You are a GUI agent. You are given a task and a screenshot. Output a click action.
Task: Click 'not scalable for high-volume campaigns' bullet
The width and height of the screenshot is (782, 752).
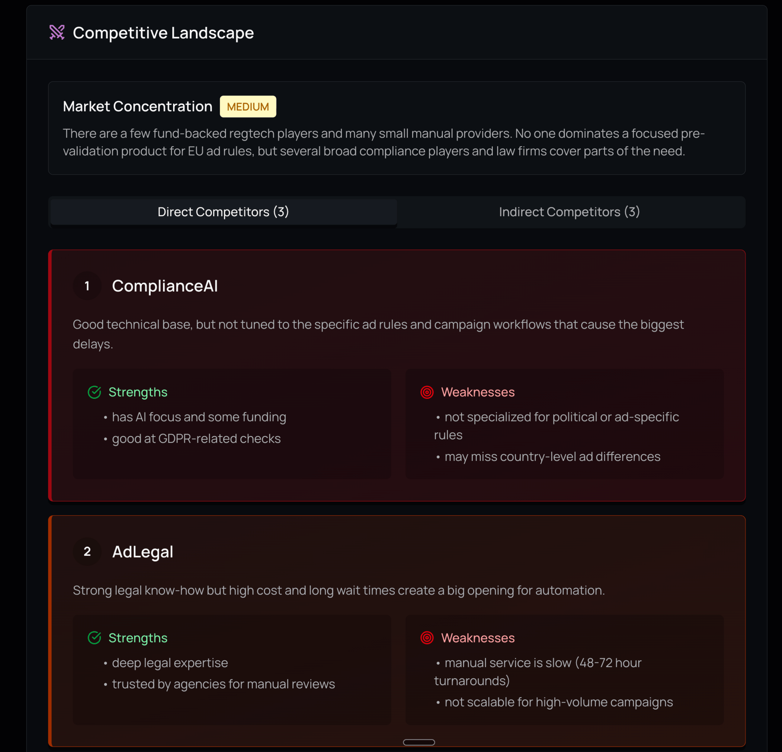(558, 702)
